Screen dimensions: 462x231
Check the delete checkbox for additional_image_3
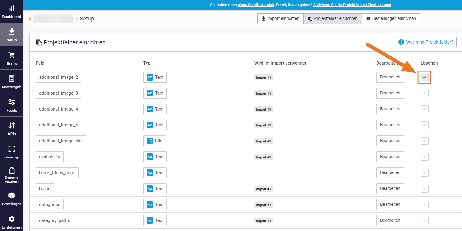pos(424,93)
